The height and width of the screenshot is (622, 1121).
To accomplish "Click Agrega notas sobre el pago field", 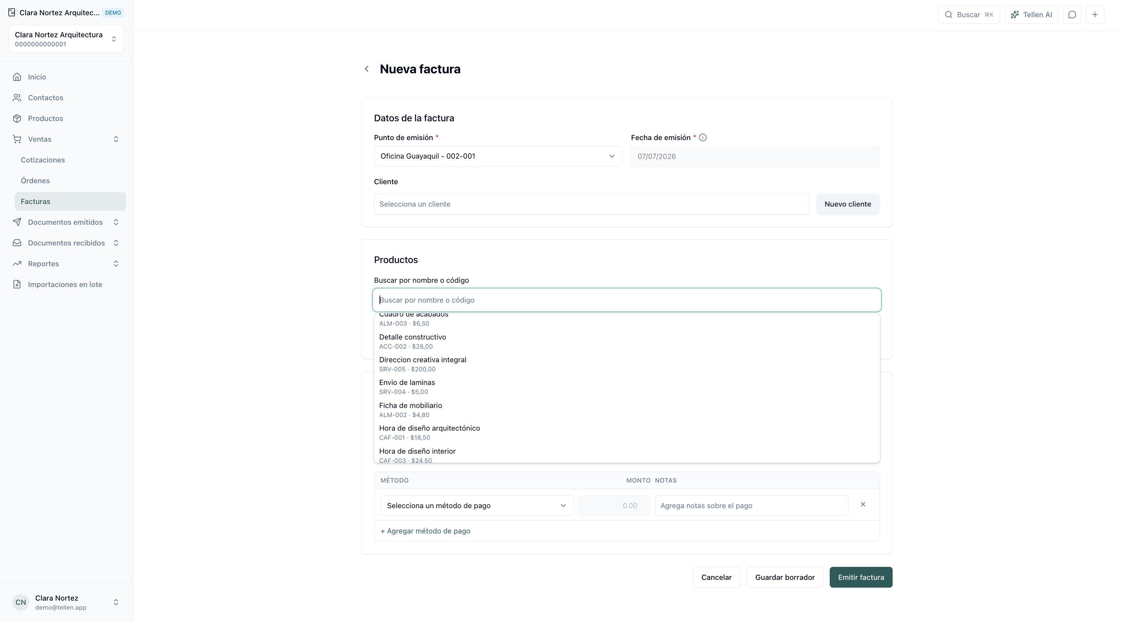I will click(752, 506).
